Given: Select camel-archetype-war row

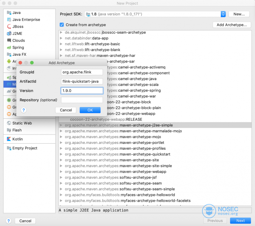Looking at the screenshot, I should coord(179,96).
